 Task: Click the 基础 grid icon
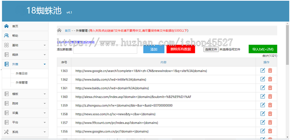point(6,45)
